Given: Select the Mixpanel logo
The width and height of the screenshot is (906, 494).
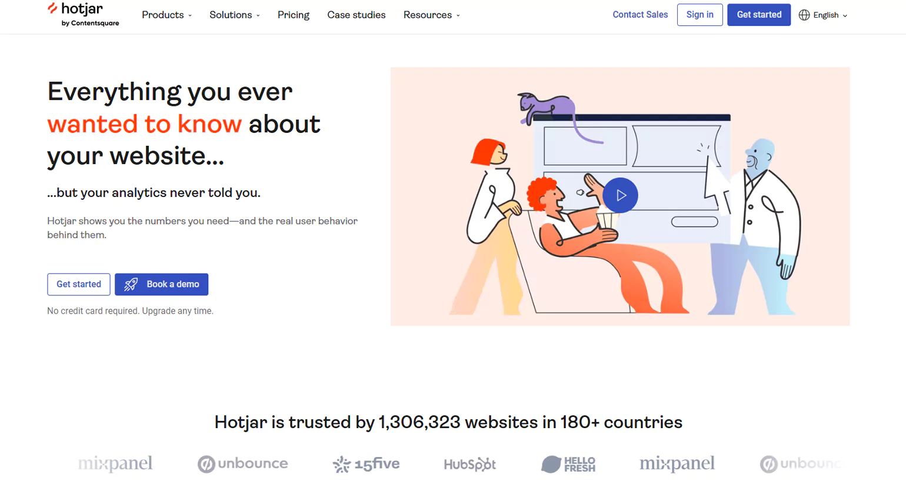Looking at the screenshot, I should 115,464.
